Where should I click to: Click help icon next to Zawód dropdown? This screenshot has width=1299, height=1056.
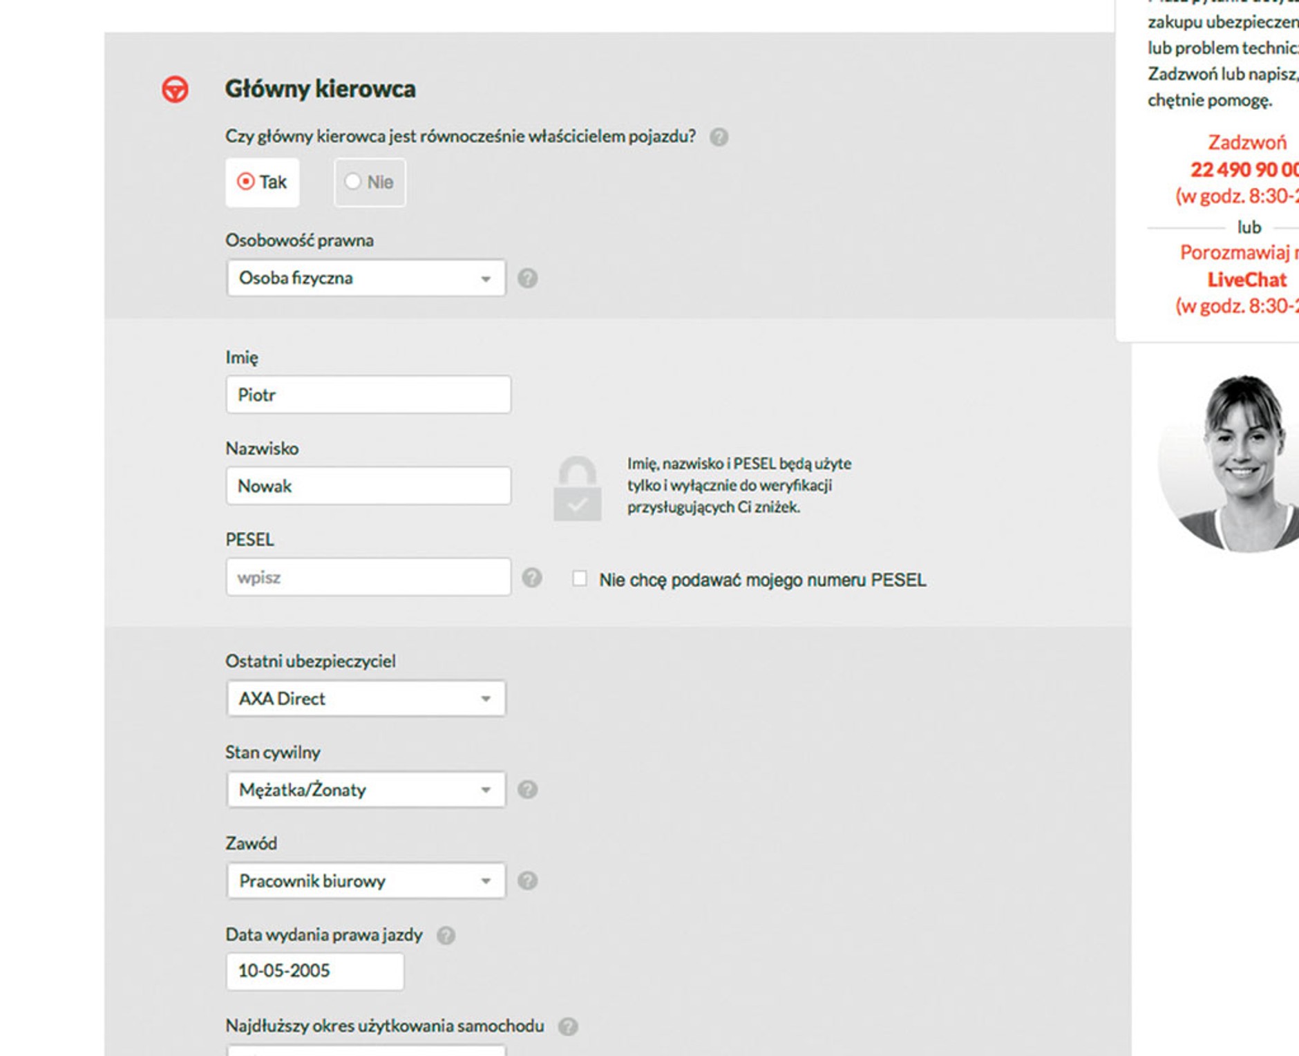pos(527,881)
